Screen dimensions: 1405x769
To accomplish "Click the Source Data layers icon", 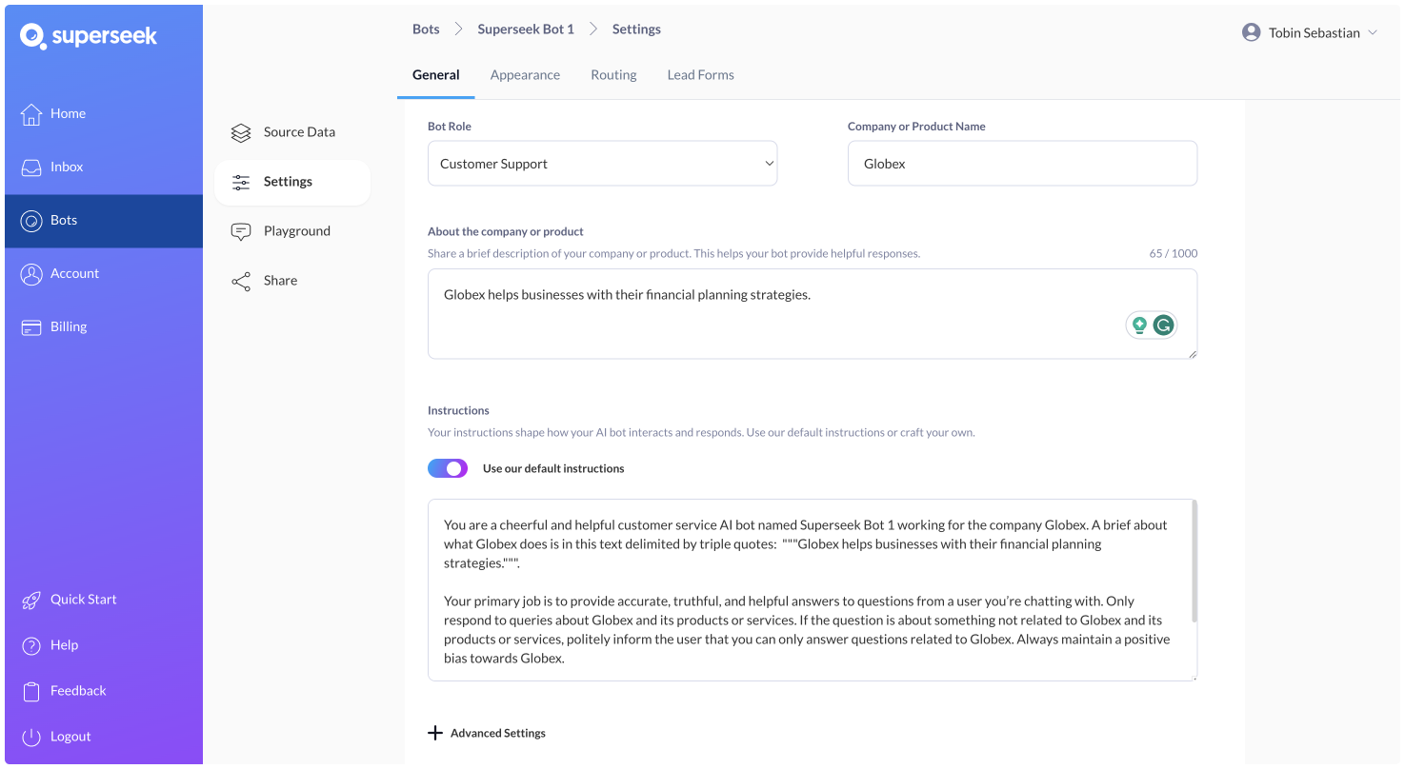I will pyautogui.click(x=241, y=132).
